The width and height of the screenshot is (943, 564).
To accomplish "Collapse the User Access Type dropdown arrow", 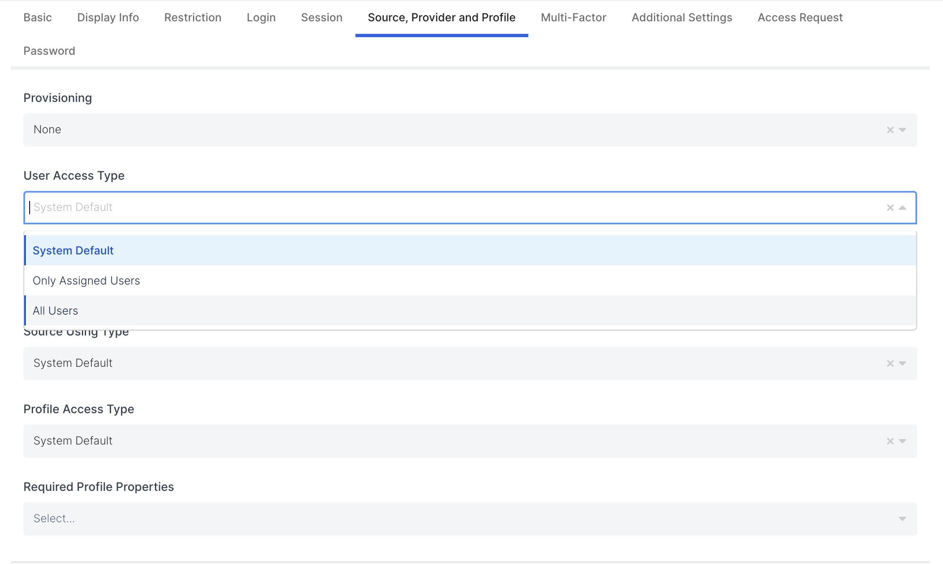I will pyautogui.click(x=902, y=208).
